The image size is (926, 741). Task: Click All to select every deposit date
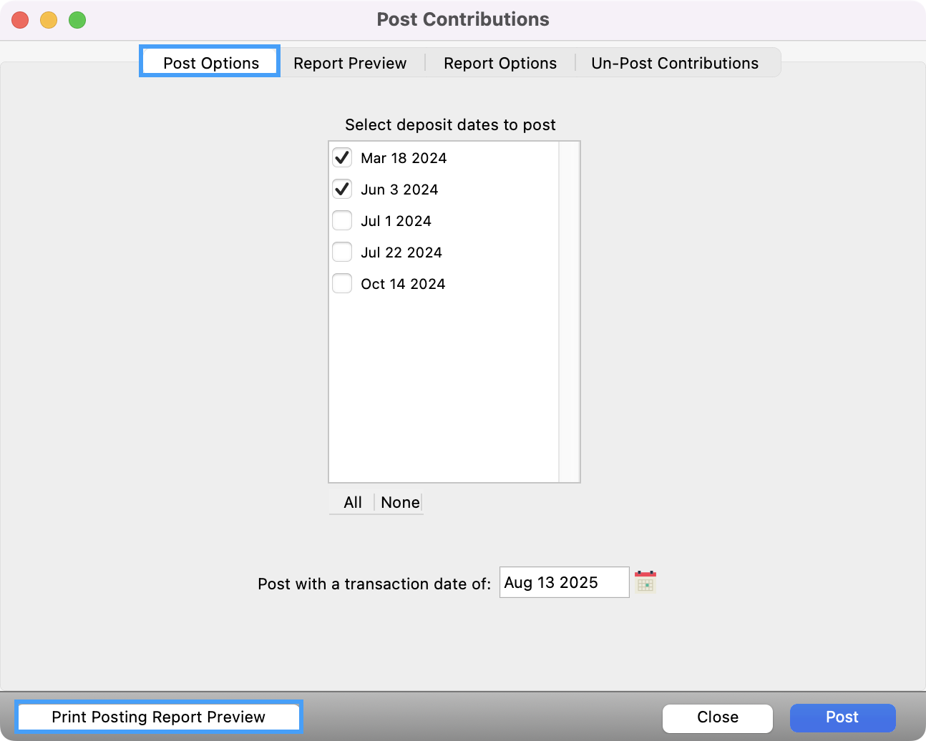pyautogui.click(x=351, y=502)
